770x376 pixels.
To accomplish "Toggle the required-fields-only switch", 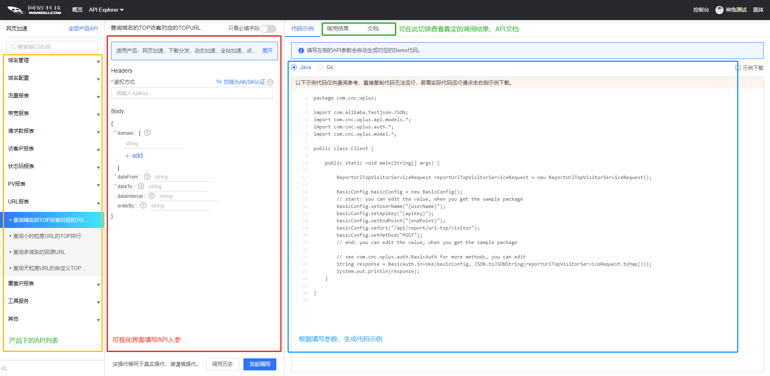I will (268, 28).
